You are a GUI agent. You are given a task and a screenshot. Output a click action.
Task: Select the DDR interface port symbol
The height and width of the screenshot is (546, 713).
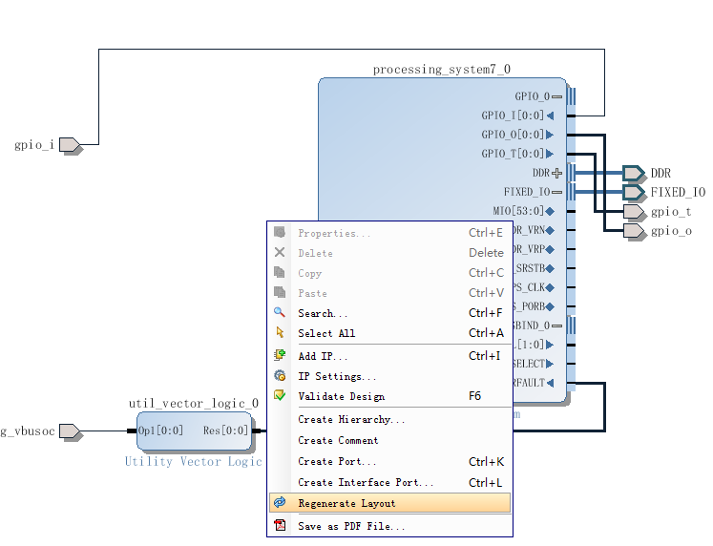point(633,173)
